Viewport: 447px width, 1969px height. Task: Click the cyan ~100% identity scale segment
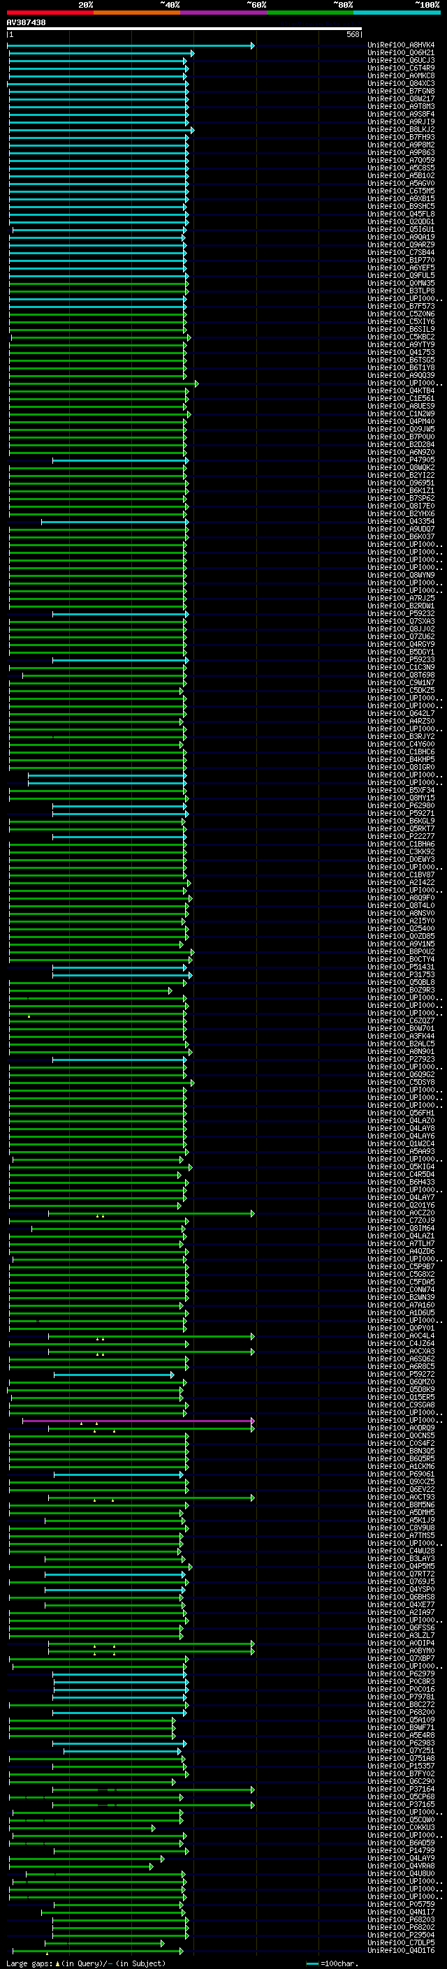point(397,13)
